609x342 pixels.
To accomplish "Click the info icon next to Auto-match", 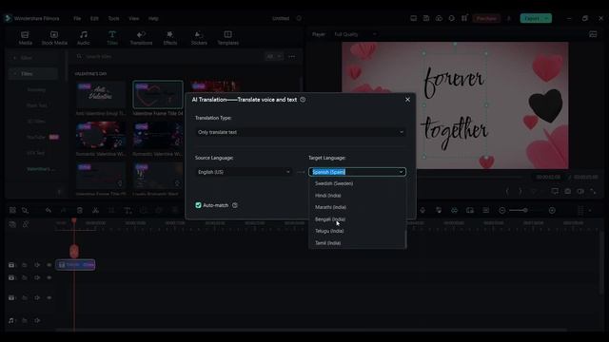I will click(235, 205).
